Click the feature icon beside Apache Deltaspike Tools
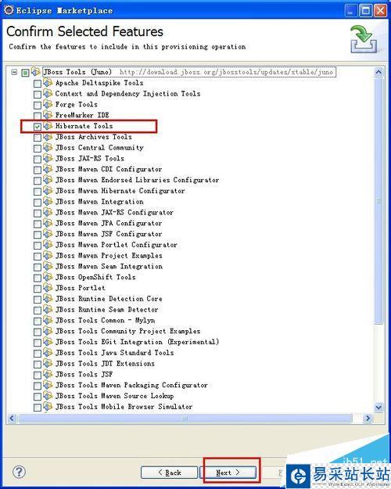Image resolution: width=391 pixels, height=489 pixels. [x=48, y=83]
